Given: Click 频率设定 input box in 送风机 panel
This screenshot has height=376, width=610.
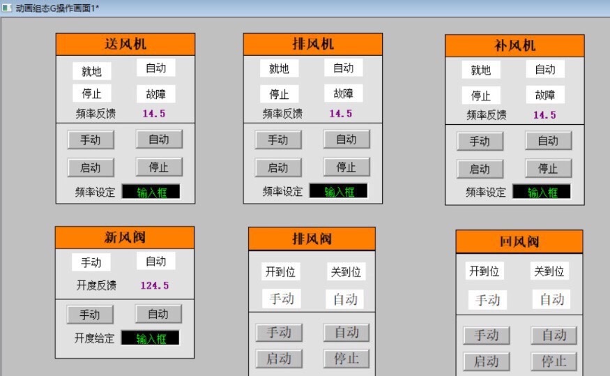Looking at the screenshot, I should point(151,192).
